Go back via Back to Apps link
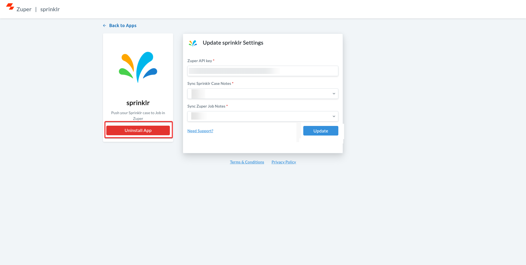Screen dimensions: 526x265 coord(123,25)
